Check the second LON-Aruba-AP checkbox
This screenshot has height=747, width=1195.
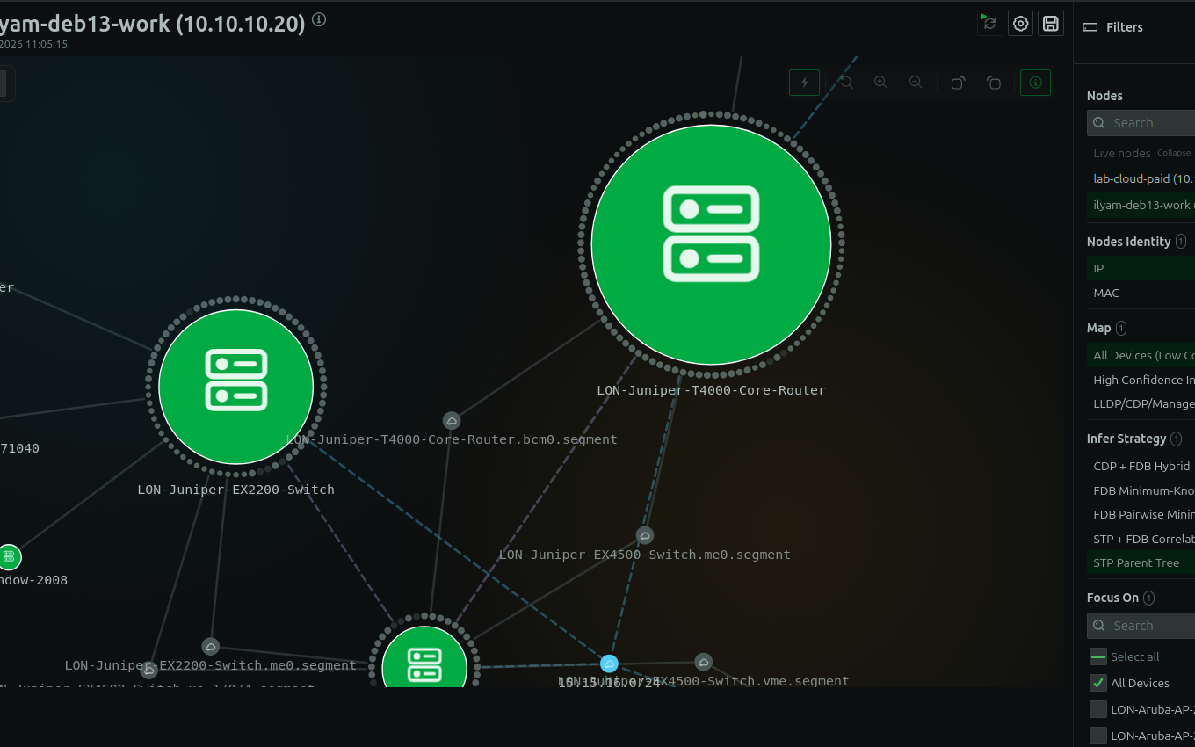pyautogui.click(x=1098, y=736)
